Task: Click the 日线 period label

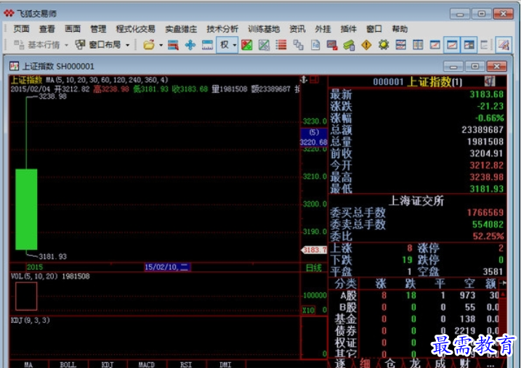Action: [x=314, y=267]
